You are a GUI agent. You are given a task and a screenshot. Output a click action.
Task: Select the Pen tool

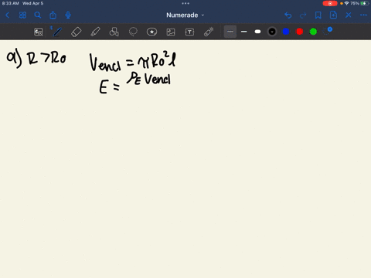click(x=57, y=32)
